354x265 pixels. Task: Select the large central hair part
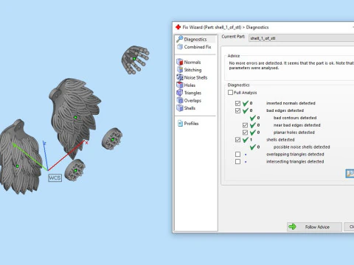tap(74, 117)
